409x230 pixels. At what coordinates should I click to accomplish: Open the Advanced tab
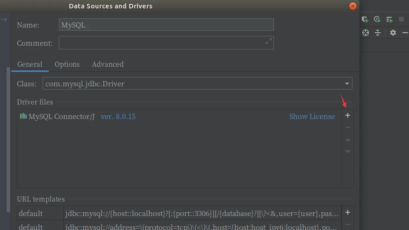click(x=108, y=64)
